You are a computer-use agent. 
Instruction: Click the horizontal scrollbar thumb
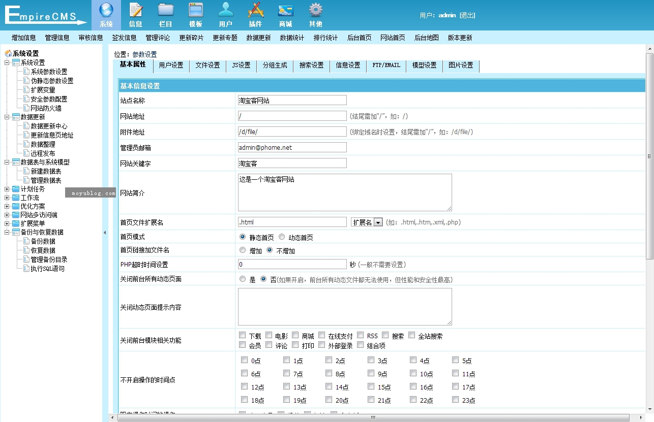point(373,418)
